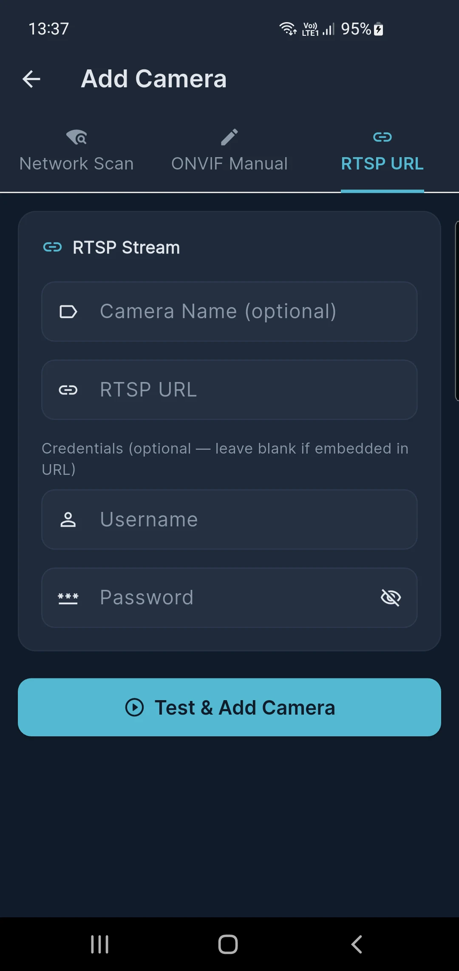
Task: Tap the ONVIF Manual pencil icon
Action: click(x=229, y=137)
